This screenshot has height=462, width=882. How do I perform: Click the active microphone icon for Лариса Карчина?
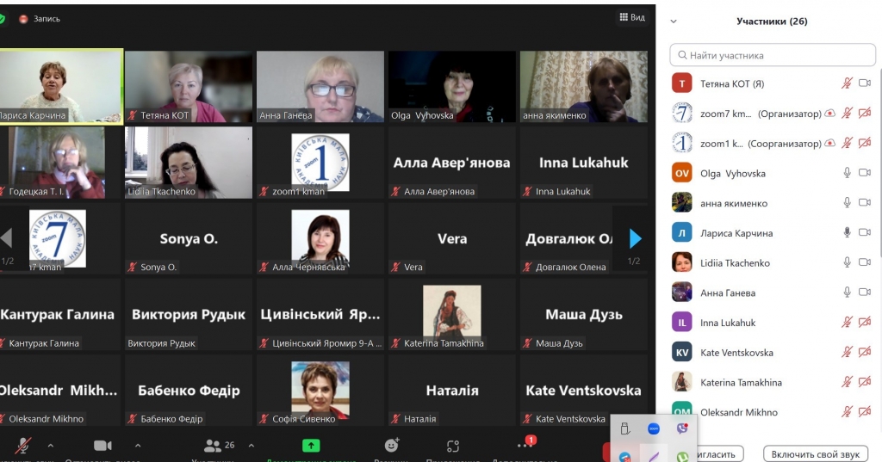pos(848,232)
